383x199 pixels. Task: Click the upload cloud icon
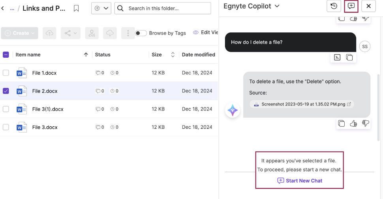point(49,33)
